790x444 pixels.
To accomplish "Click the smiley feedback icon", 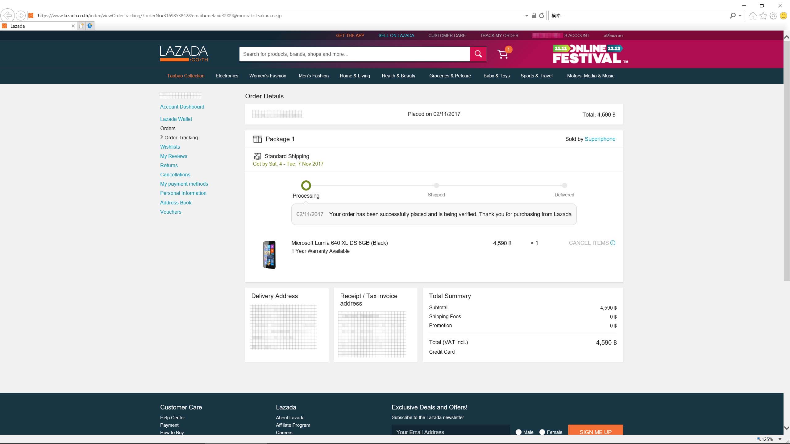I will point(784,15).
